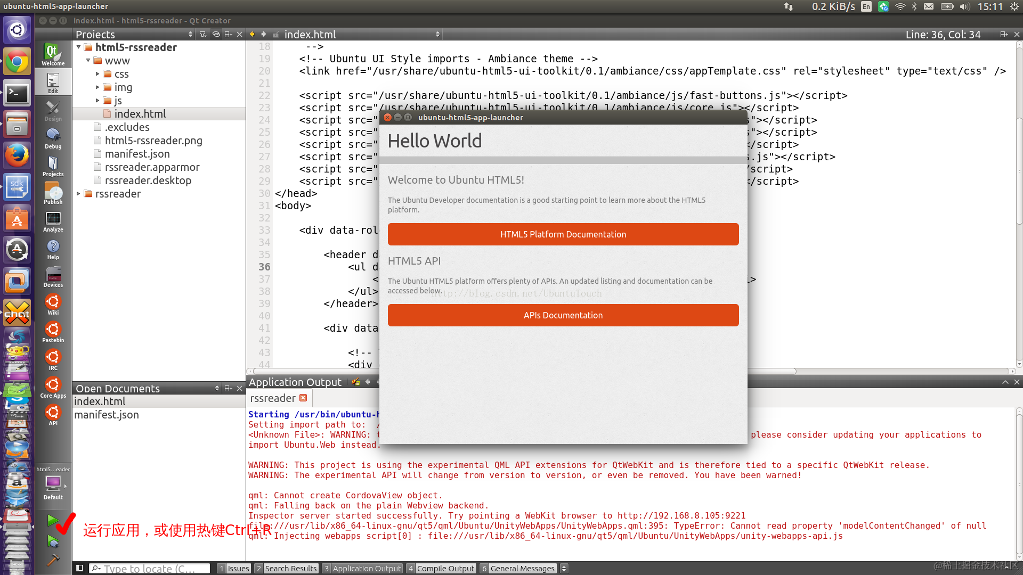Open the Issues output pane

coord(234,568)
